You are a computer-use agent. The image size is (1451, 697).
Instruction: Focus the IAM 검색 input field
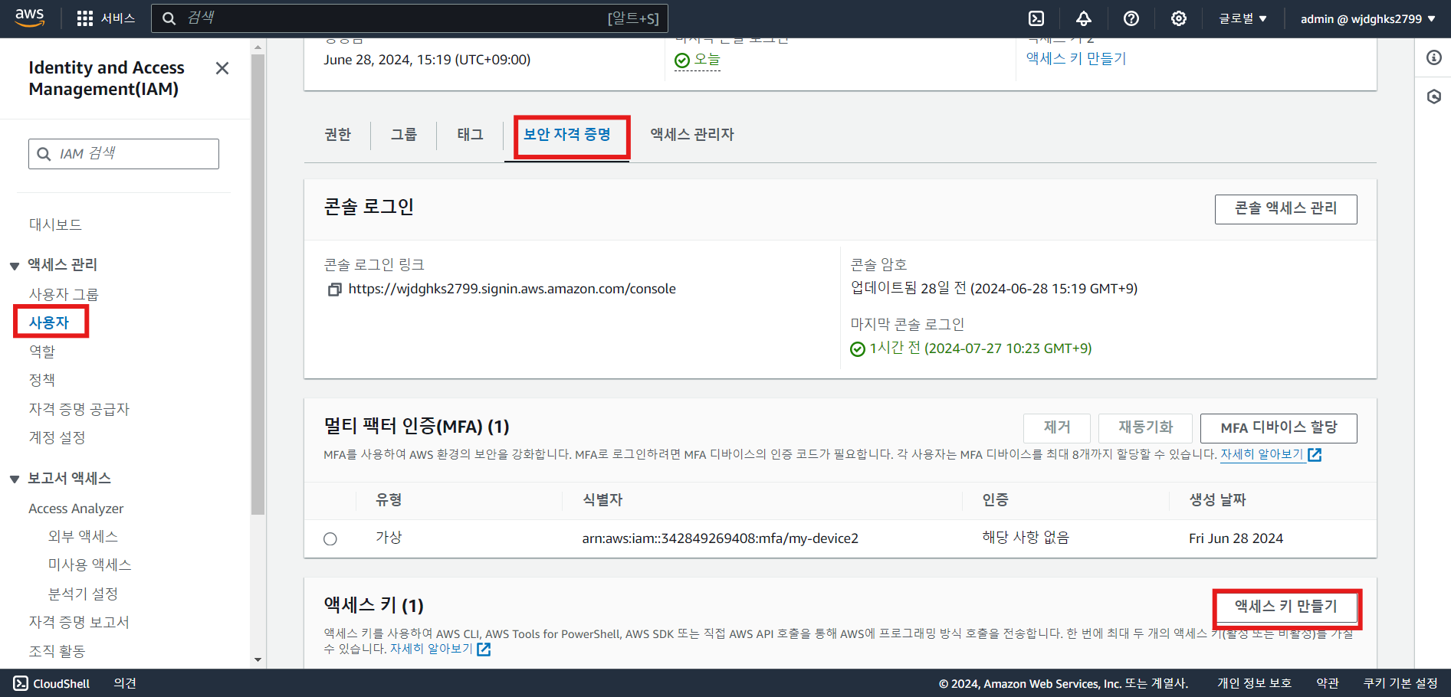[123, 154]
